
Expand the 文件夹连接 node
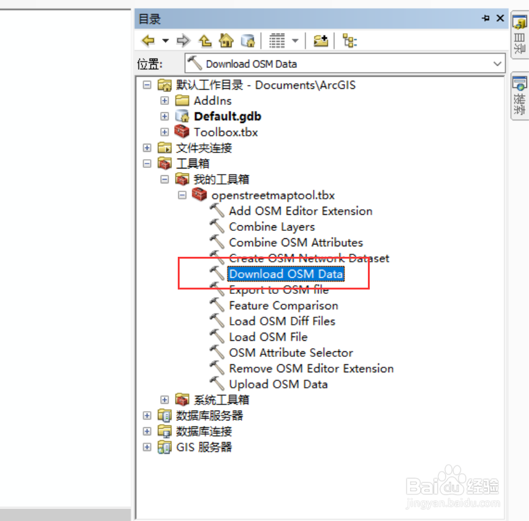[147, 148]
